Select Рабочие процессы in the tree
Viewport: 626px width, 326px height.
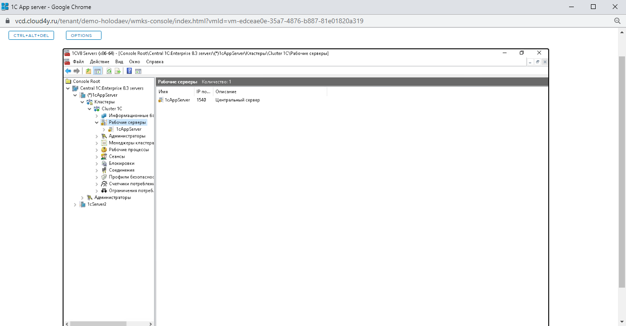(x=129, y=150)
